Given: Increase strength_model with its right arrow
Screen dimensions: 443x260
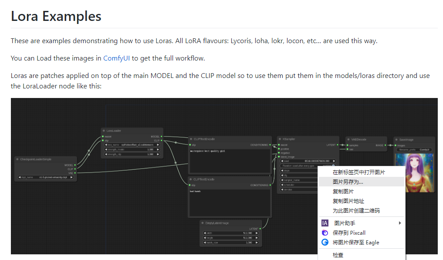Looking at the screenshot, I should [x=158, y=149].
